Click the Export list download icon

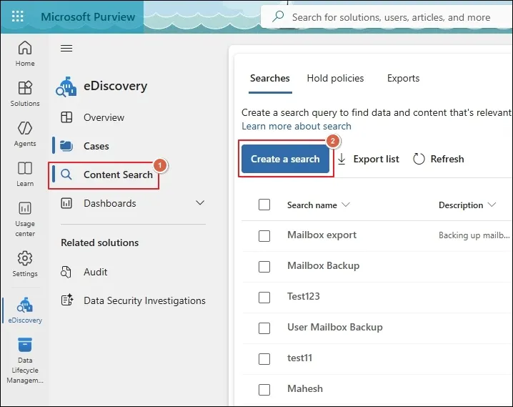(x=342, y=159)
